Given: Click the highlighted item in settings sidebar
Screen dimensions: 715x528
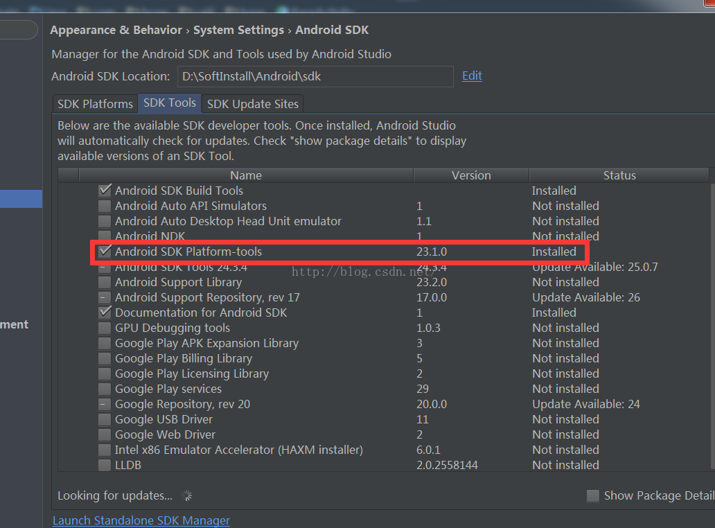Looking at the screenshot, I should (21, 199).
